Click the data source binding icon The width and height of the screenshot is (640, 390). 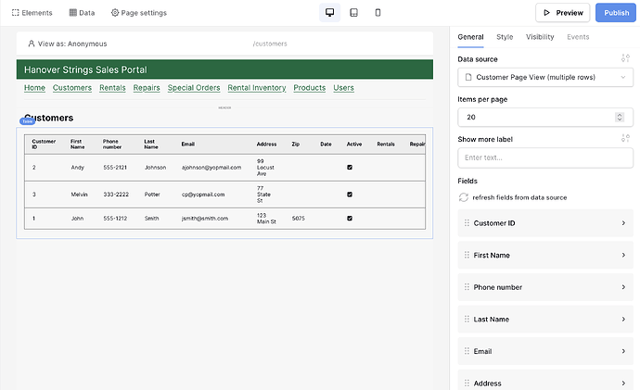point(625,58)
